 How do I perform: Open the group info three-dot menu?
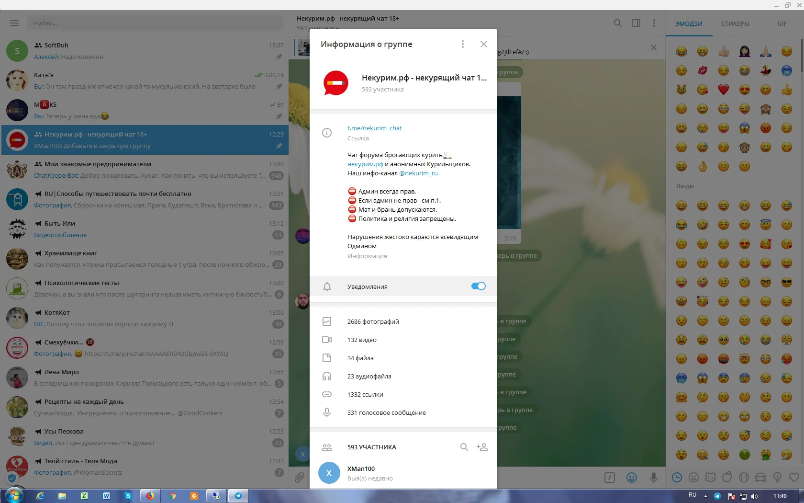click(x=462, y=44)
